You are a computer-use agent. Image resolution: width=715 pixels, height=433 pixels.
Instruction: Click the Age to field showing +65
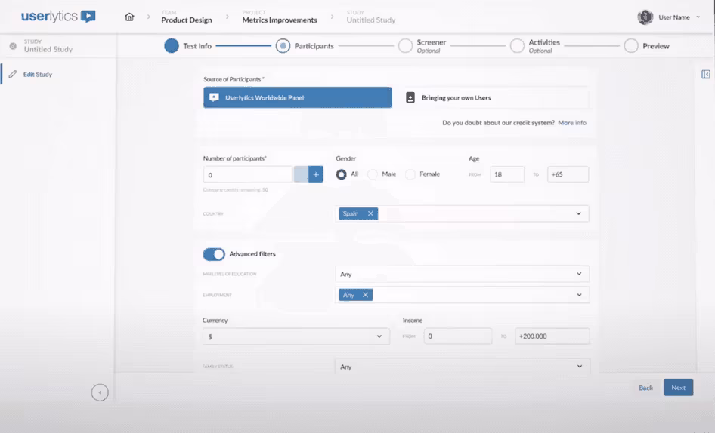click(568, 174)
